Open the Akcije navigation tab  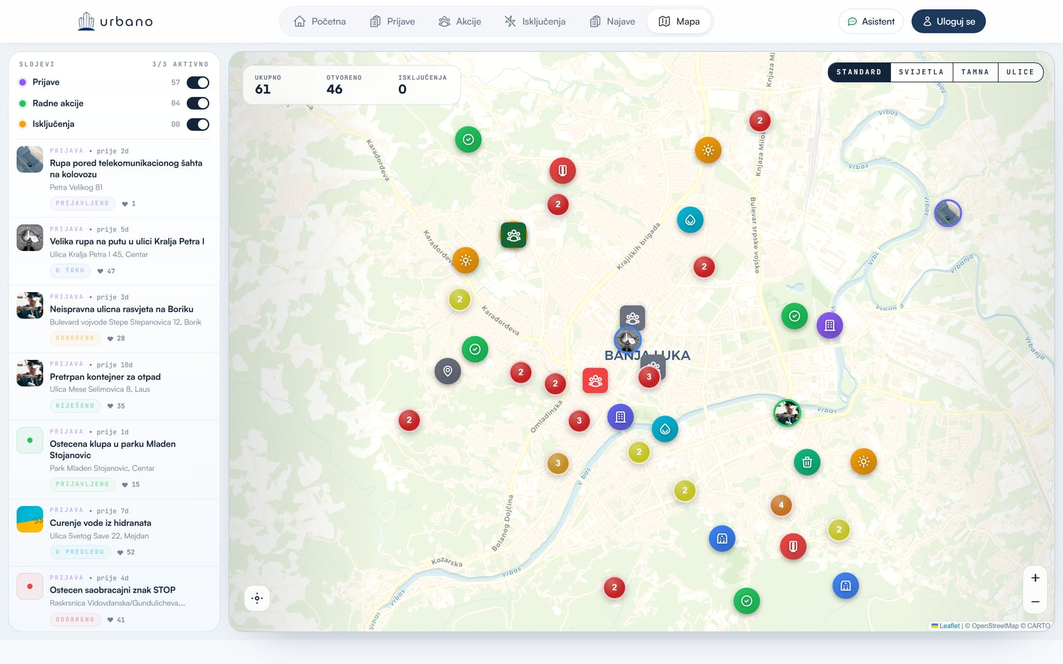pyautogui.click(x=460, y=21)
